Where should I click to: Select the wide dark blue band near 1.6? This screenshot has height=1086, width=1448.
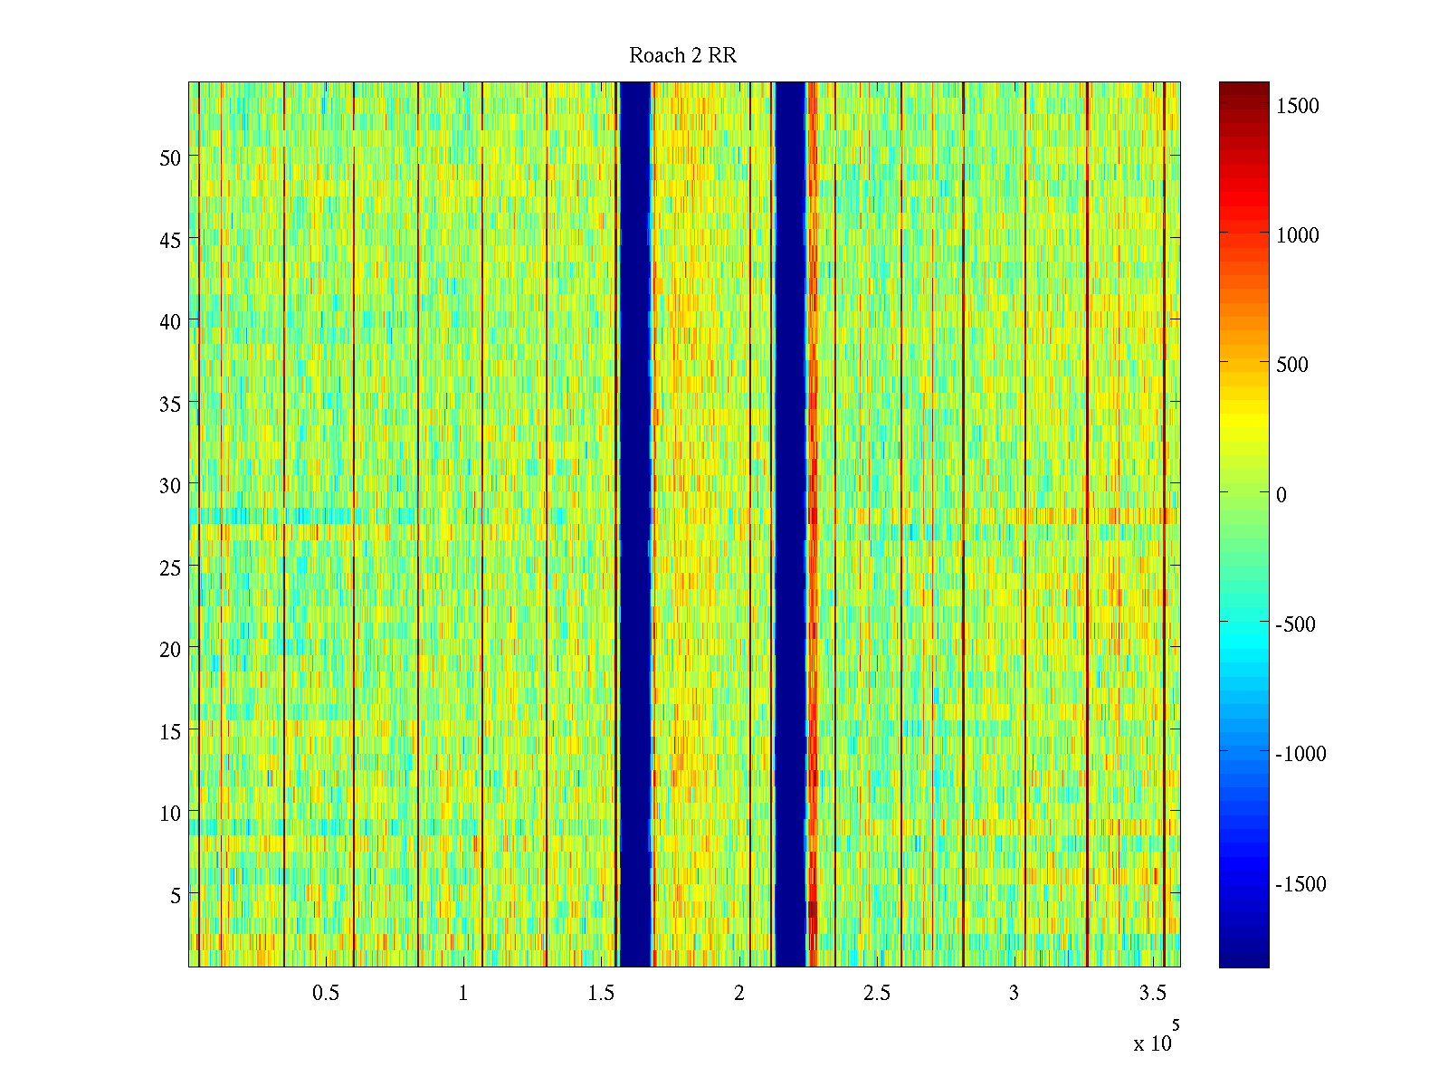(634, 525)
